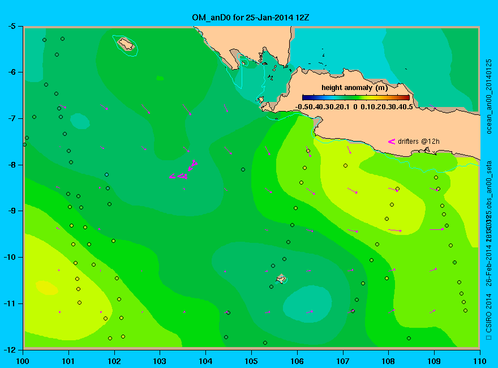Image resolution: width=498 pixels, height=368 pixels.
Task: Click the latitude axis label -11
Action: tap(10, 303)
